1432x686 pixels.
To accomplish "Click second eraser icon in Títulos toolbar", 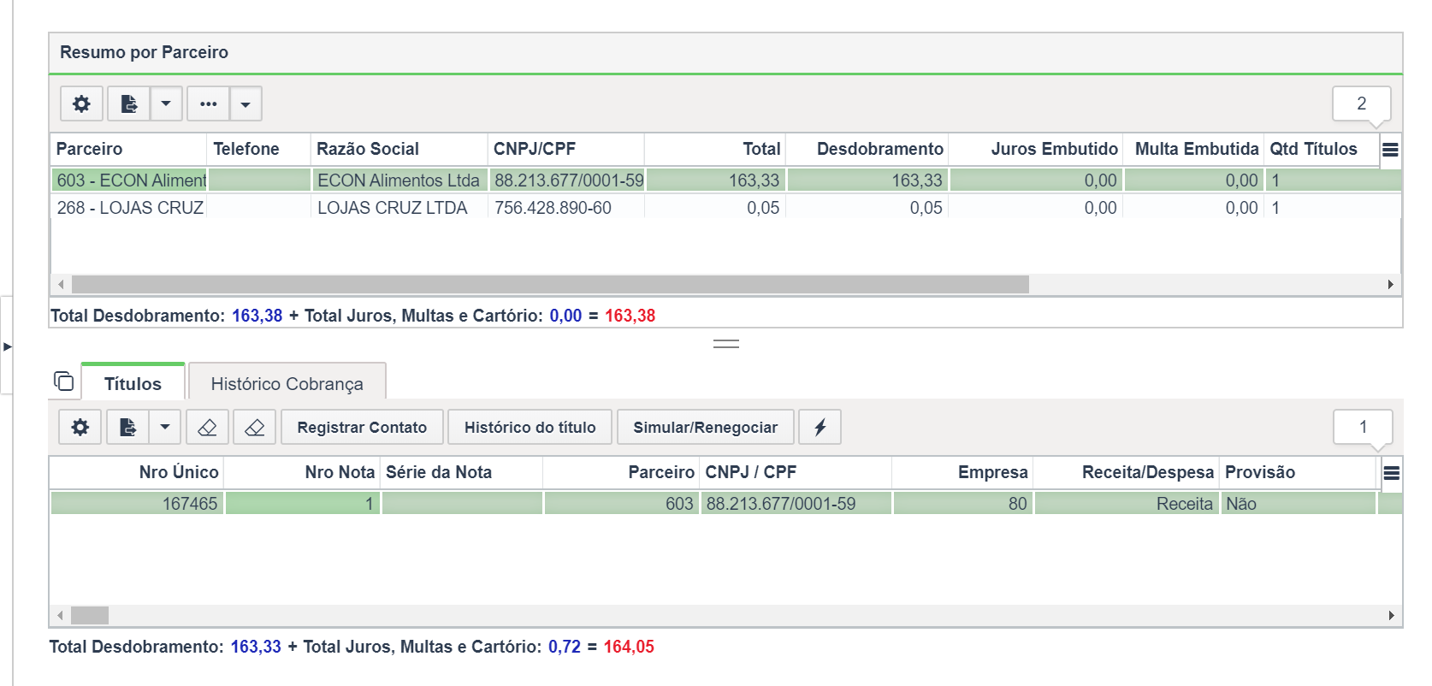I will (254, 427).
